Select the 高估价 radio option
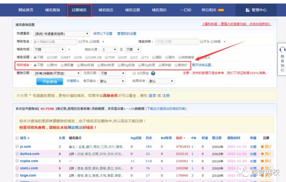 [176, 65]
